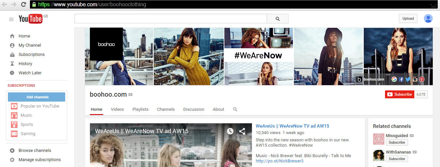Click the browser forward arrow
The width and height of the screenshot is (440, 167).
tap(14, 5)
